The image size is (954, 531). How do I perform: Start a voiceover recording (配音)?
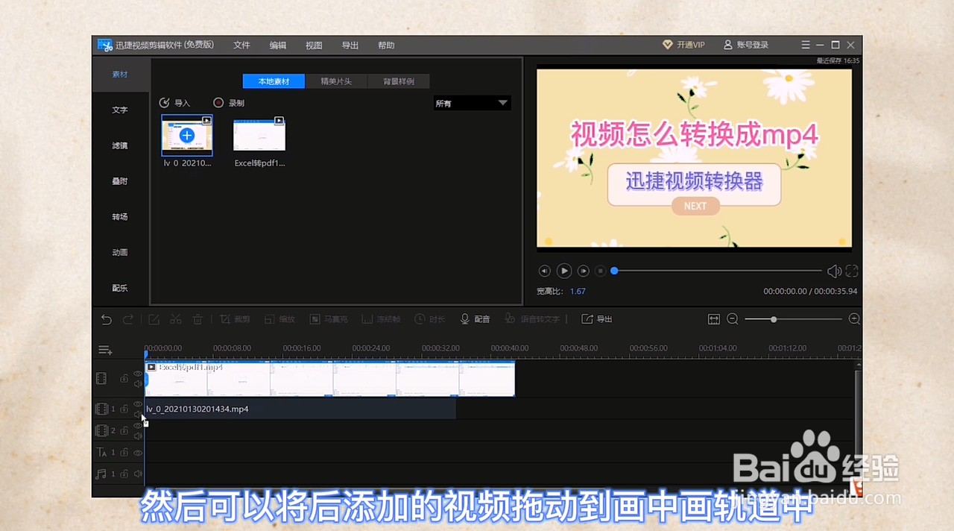476,318
